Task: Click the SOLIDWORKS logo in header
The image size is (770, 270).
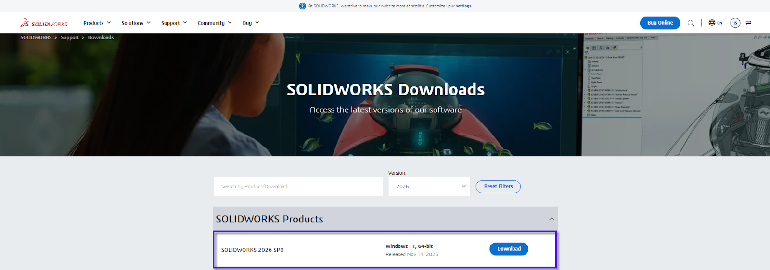Action: coord(44,23)
